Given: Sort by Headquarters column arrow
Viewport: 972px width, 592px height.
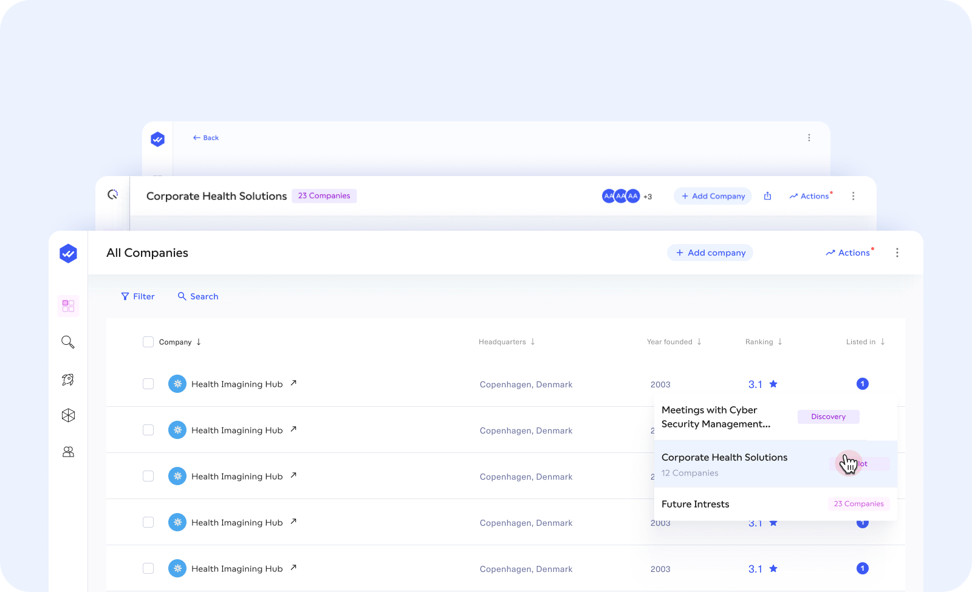Looking at the screenshot, I should (533, 342).
